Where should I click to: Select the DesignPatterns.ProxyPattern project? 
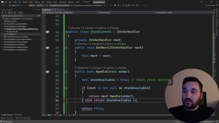point(16,45)
